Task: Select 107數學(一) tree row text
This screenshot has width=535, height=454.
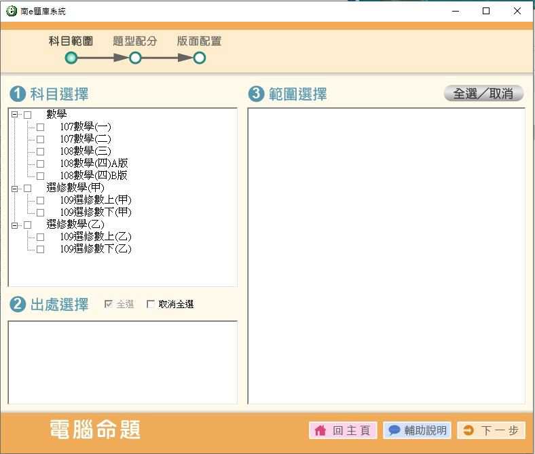Action: (x=86, y=126)
